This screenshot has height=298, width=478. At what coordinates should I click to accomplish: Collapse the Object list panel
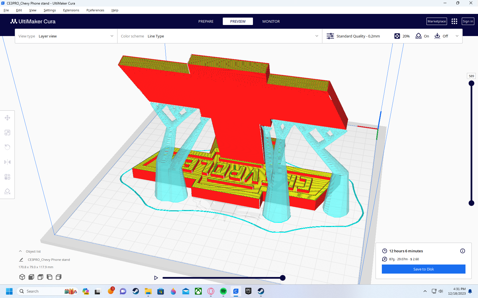pos(20,251)
